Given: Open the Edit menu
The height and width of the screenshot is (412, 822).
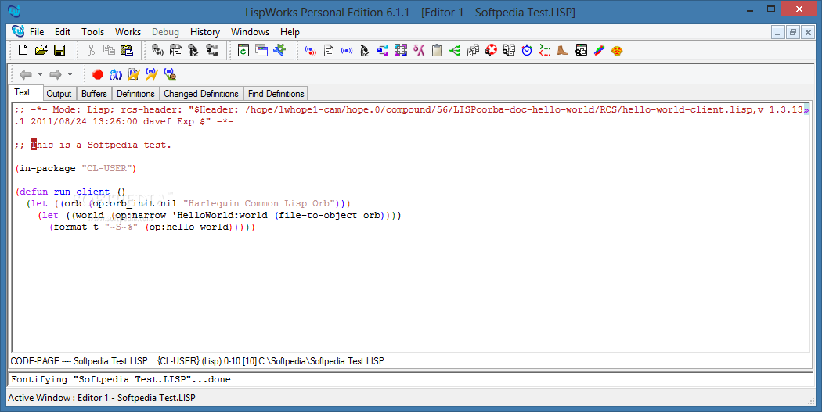Looking at the screenshot, I should tap(63, 32).
